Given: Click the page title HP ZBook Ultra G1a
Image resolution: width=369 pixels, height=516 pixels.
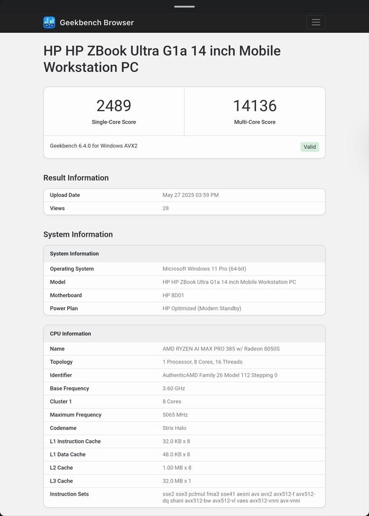Looking at the screenshot, I should tap(162, 59).
